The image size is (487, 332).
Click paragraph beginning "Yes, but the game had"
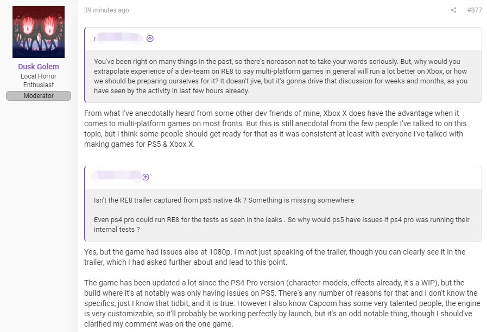pyautogui.click(x=275, y=257)
